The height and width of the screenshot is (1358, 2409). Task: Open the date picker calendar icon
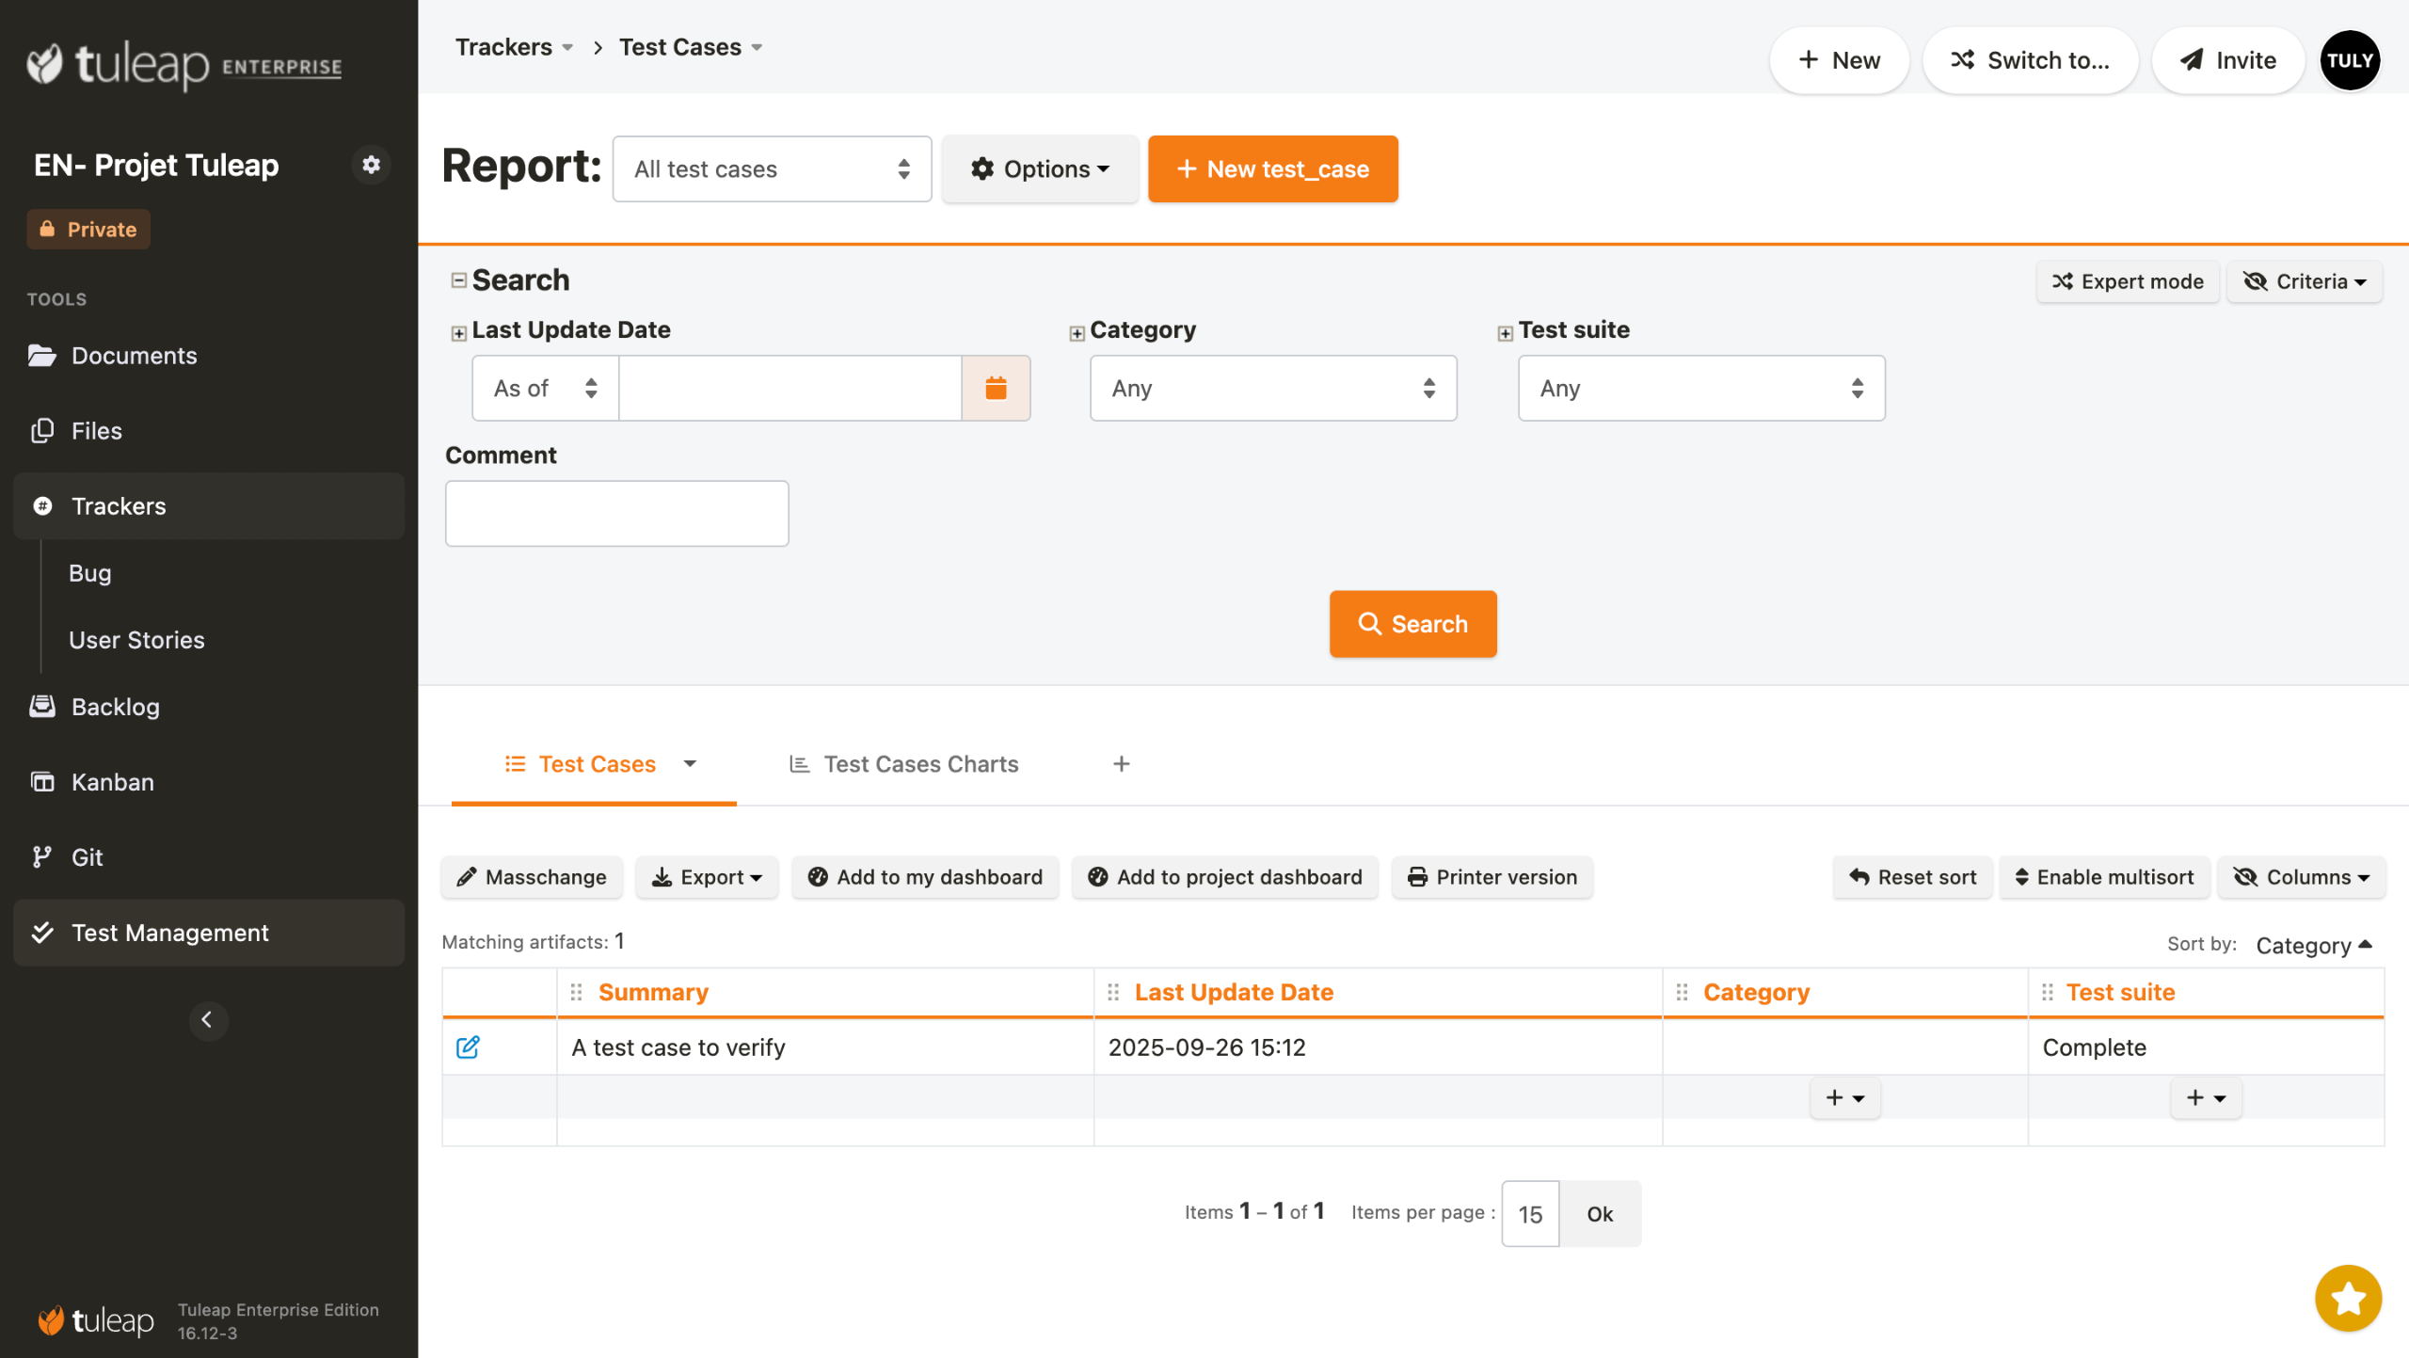pyautogui.click(x=996, y=388)
